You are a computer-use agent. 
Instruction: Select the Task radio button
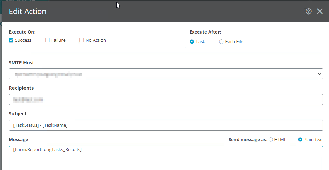pyautogui.click(x=192, y=42)
